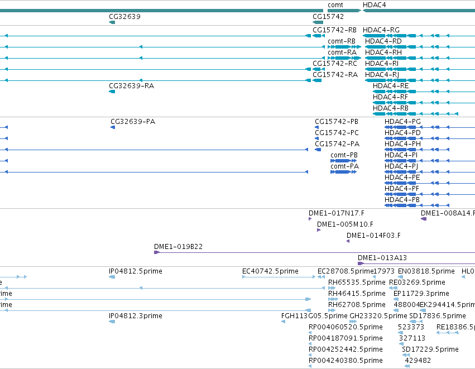Select the comt gene label
This screenshot has height=369, width=475.
(x=335, y=5)
